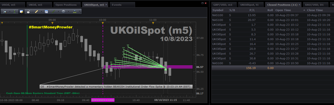Click the #SmartMoneyProwler yellow chart label
Image resolution: width=334 pixels, height=105 pixels.
pos(50,27)
